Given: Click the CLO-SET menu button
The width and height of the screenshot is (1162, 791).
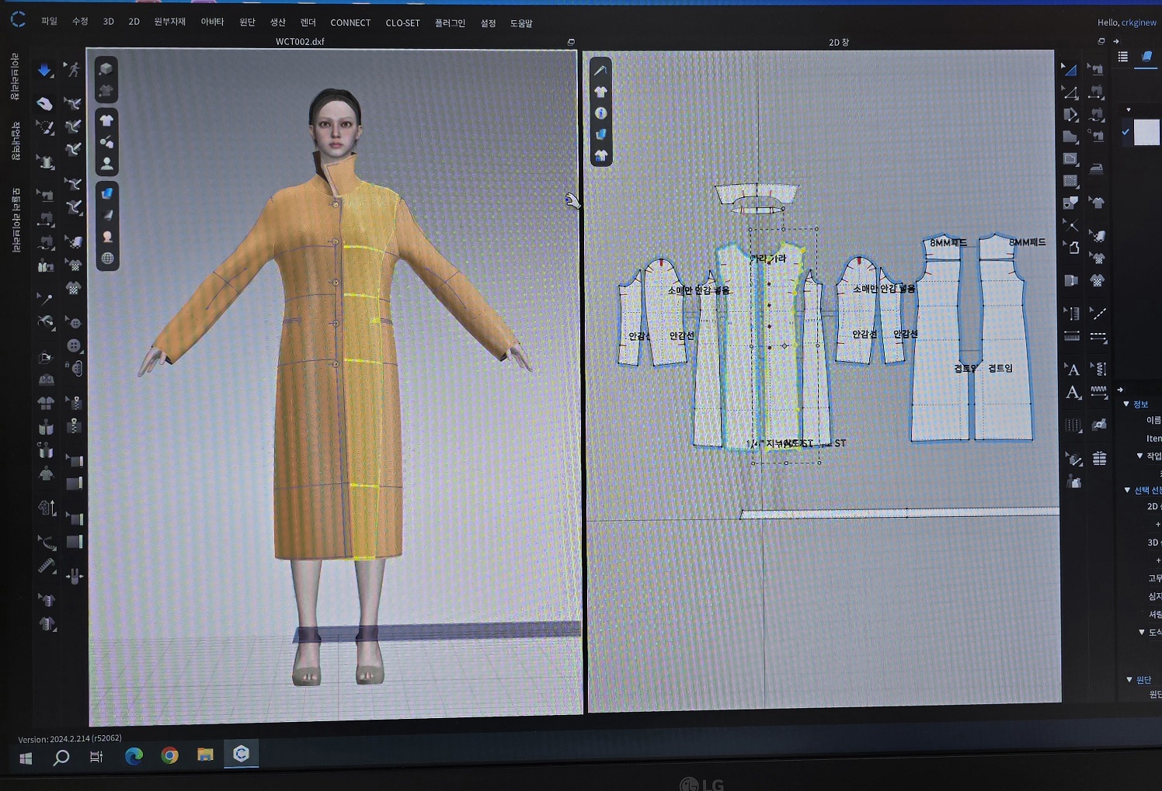Looking at the screenshot, I should point(402,23).
